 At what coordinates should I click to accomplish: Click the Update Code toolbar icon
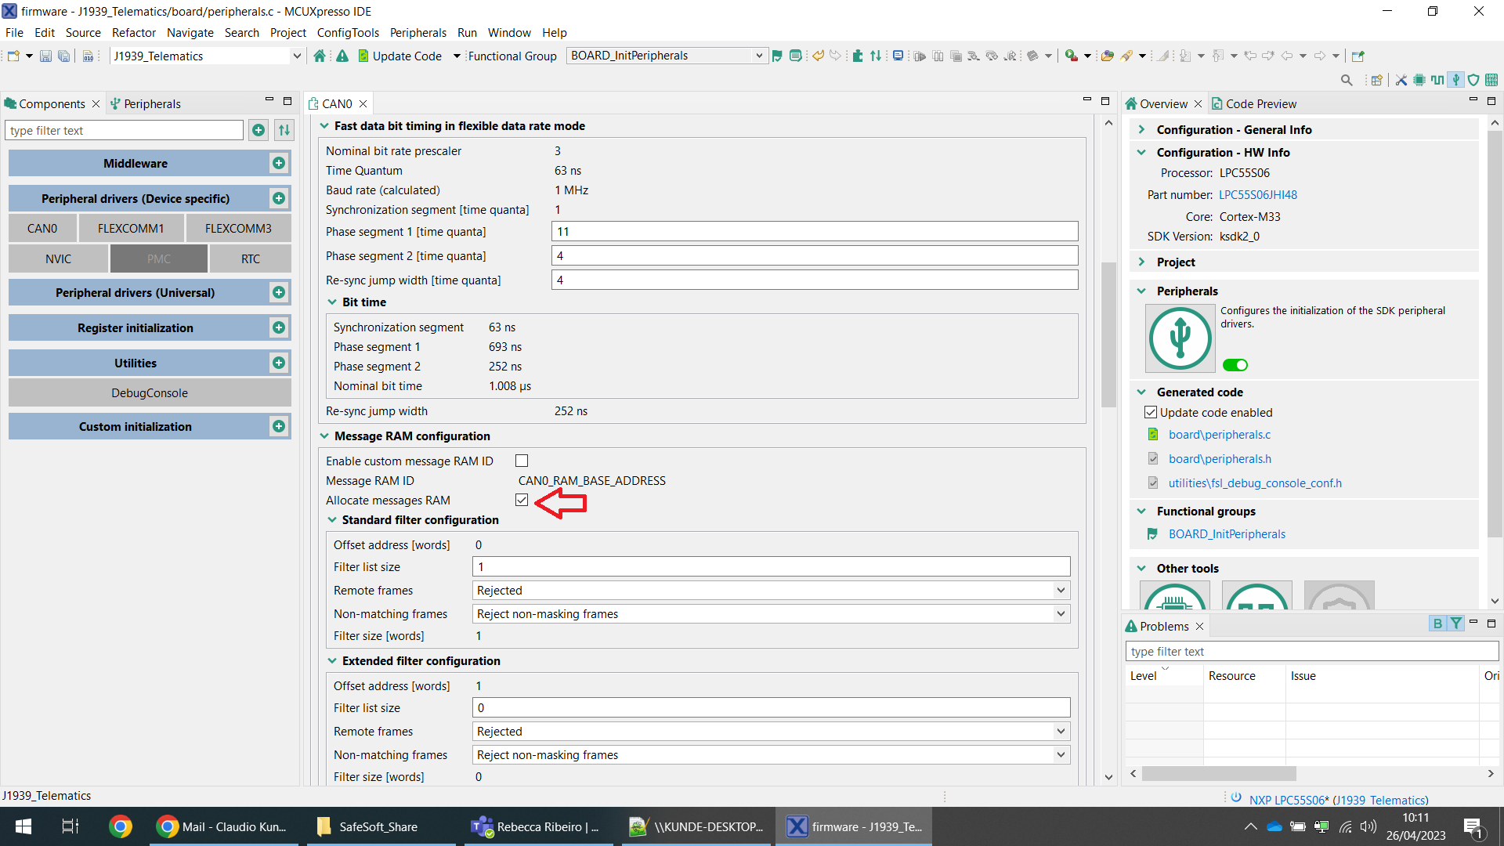[363, 56]
